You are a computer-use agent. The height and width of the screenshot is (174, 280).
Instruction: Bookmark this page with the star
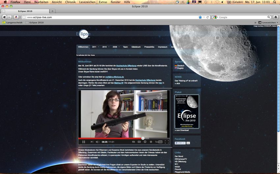click(x=200, y=17)
